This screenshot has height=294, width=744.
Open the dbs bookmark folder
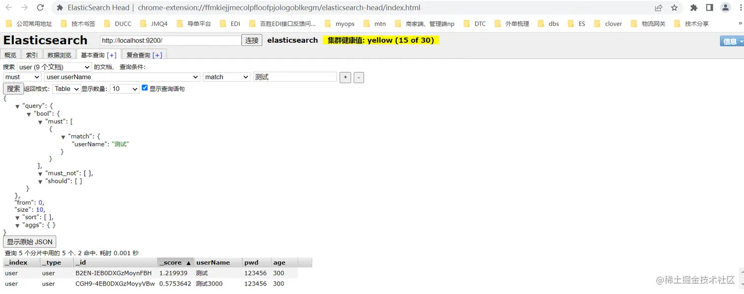[x=548, y=24]
